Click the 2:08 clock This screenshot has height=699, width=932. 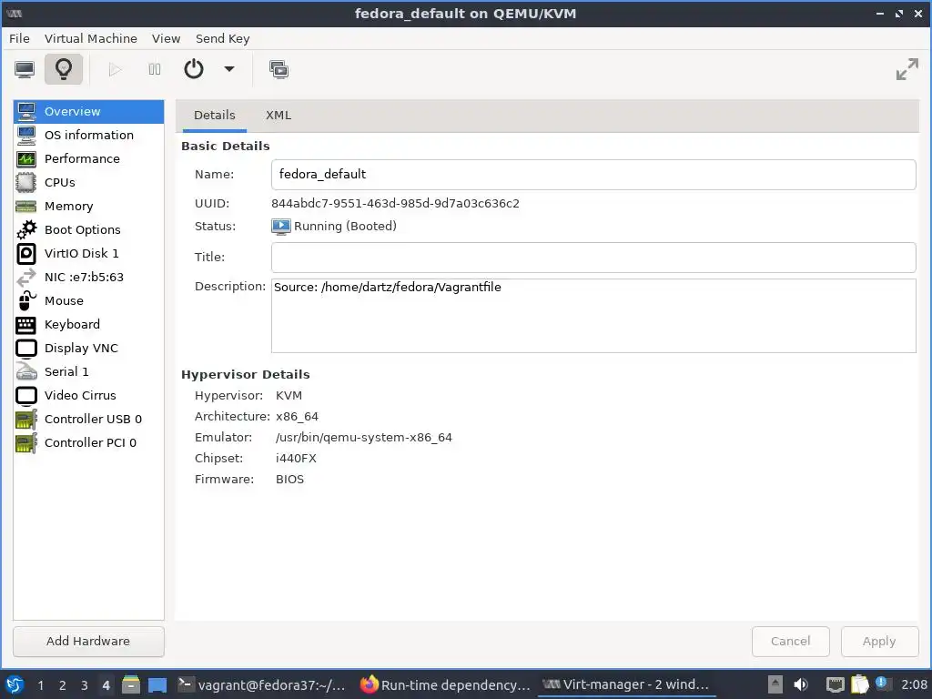[x=913, y=684]
